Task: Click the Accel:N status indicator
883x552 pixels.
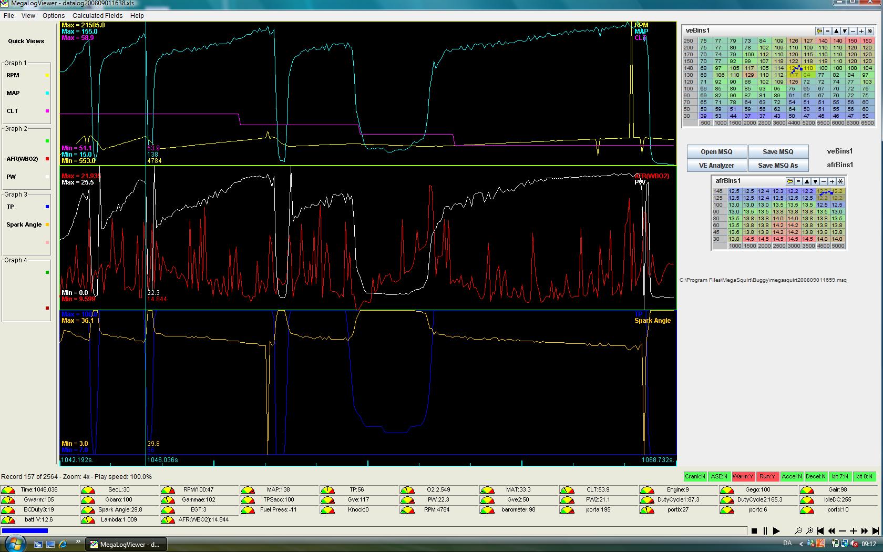Action: [x=792, y=476]
